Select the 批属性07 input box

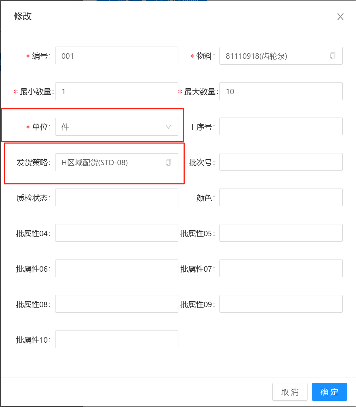pyautogui.click(x=281, y=269)
